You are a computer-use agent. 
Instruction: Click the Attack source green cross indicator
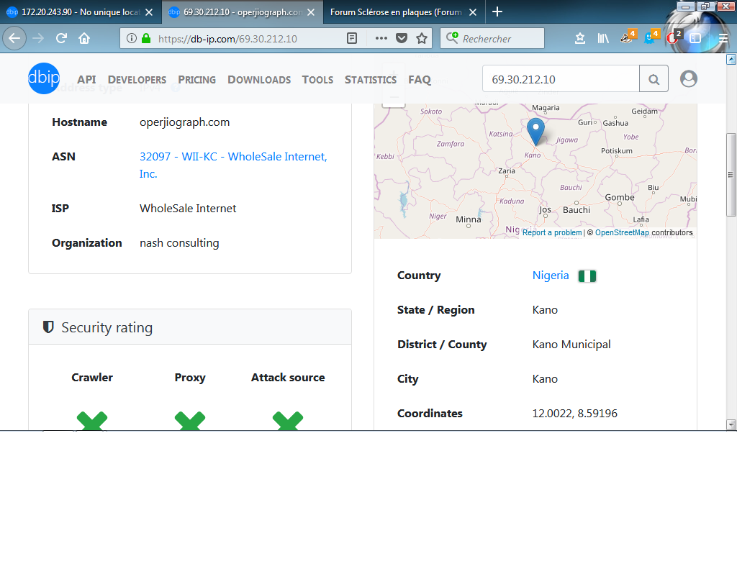tap(288, 420)
